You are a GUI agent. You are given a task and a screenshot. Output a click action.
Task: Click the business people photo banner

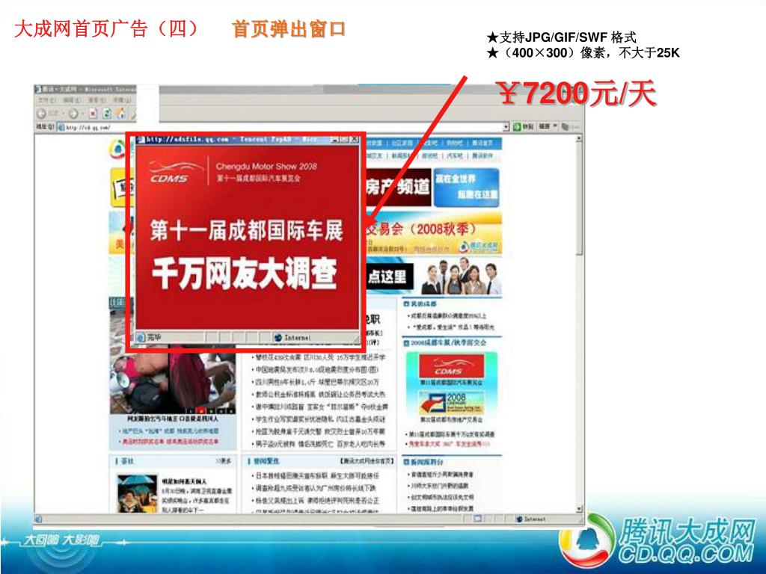click(x=460, y=277)
